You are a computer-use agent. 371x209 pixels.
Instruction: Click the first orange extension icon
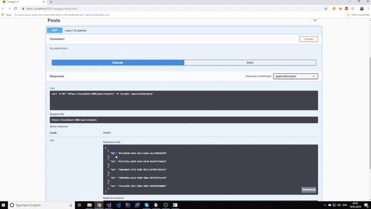334,9
